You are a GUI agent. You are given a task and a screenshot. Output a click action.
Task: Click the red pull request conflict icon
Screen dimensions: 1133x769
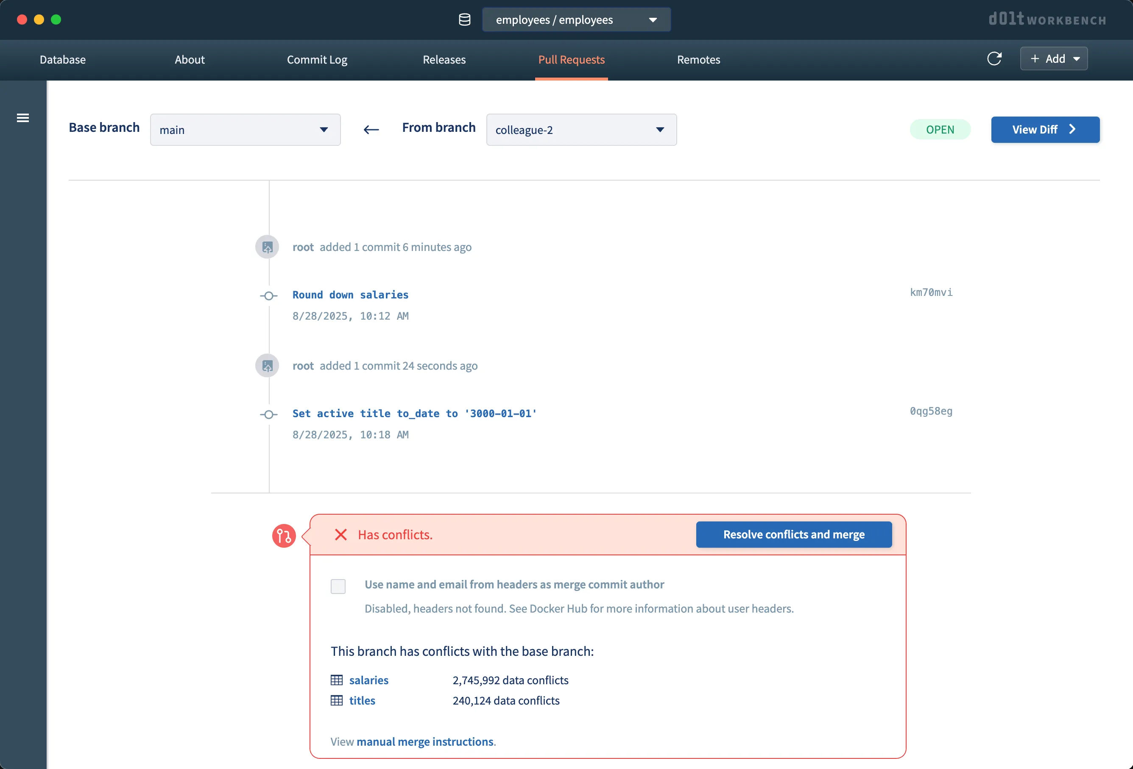pyautogui.click(x=284, y=535)
